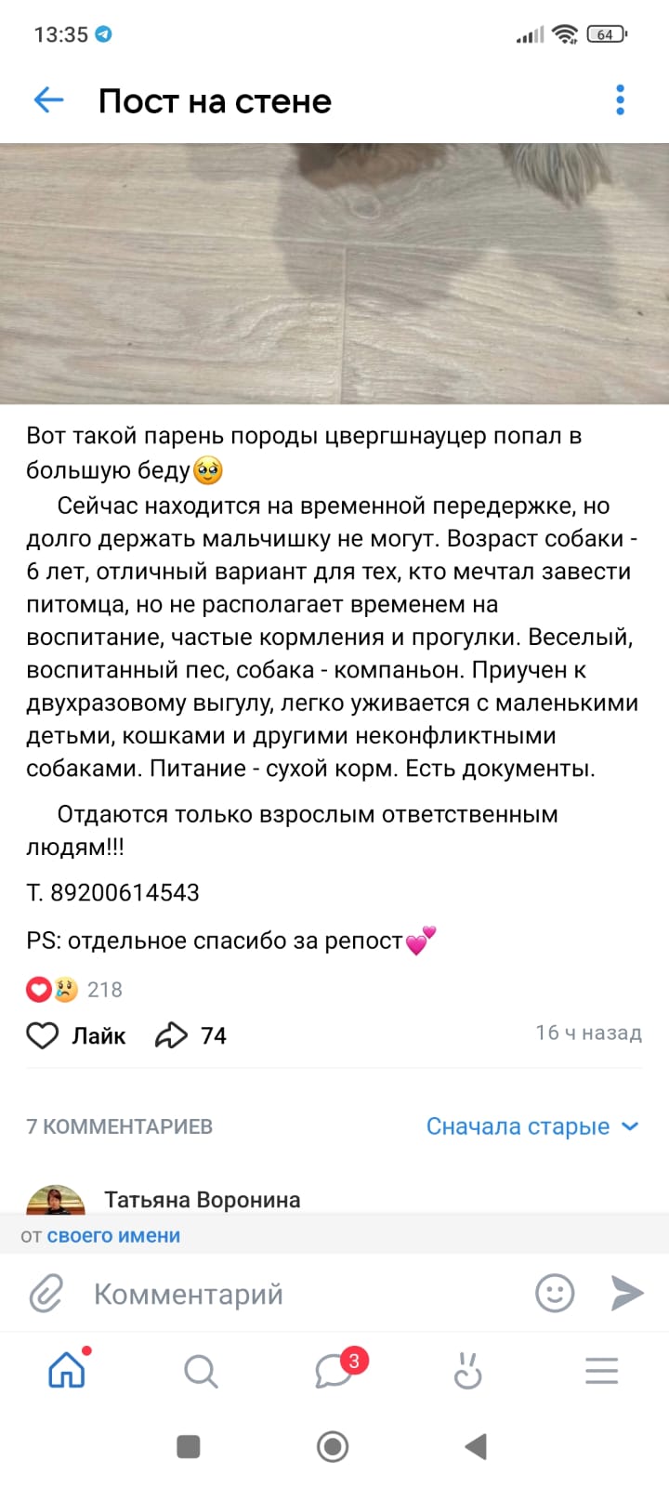Tap the "своего имени" author link
Image resolution: width=669 pixels, height=1487 pixels.
point(113,1236)
